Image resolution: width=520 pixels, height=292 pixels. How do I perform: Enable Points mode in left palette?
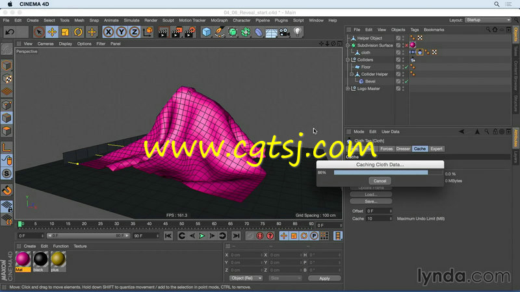[x=6, y=105]
